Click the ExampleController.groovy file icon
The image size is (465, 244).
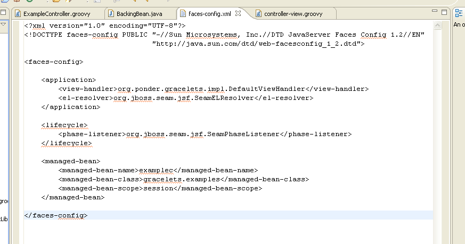click(x=19, y=13)
